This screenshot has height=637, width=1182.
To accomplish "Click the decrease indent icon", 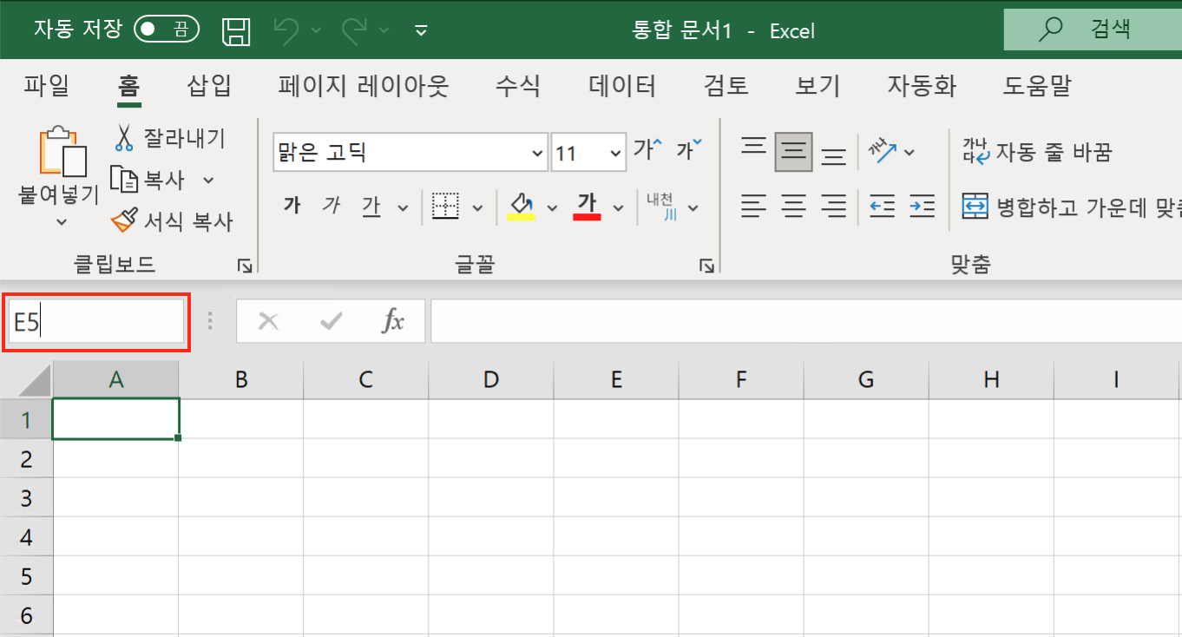I will [x=883, y=207].
